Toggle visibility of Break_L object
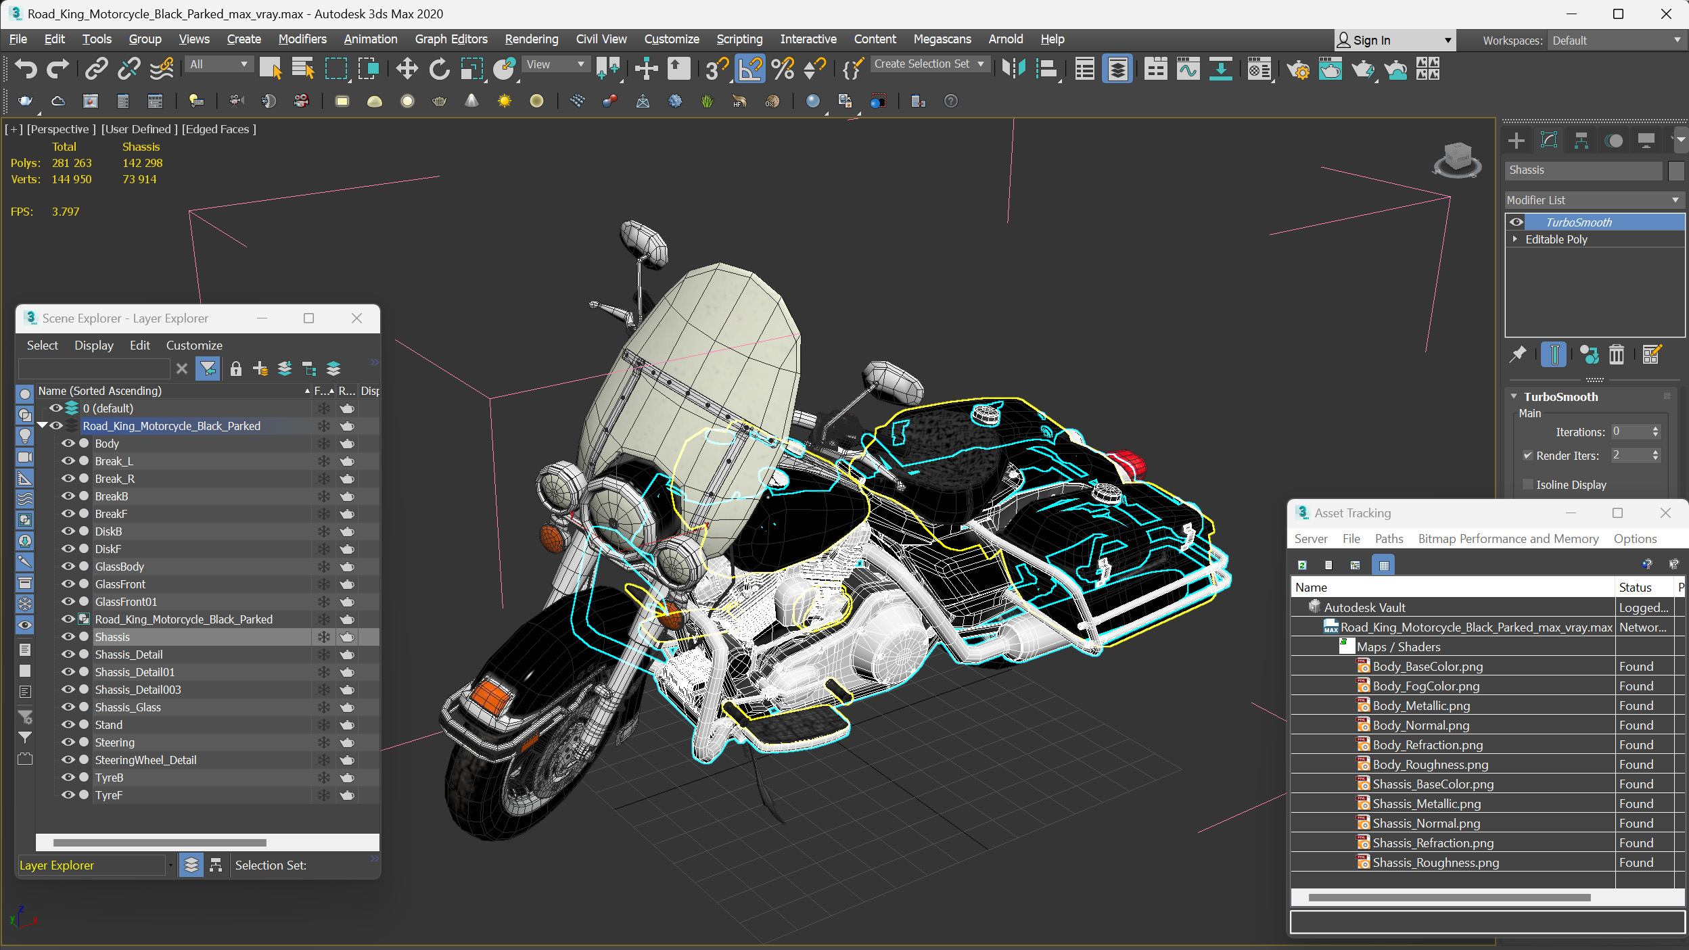 click(68, 460)
